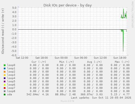Click the 'loop0' legend label

(11, 65)
